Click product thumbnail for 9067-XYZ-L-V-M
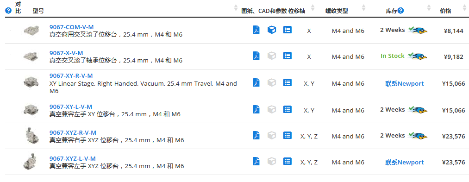 (30, 162)
